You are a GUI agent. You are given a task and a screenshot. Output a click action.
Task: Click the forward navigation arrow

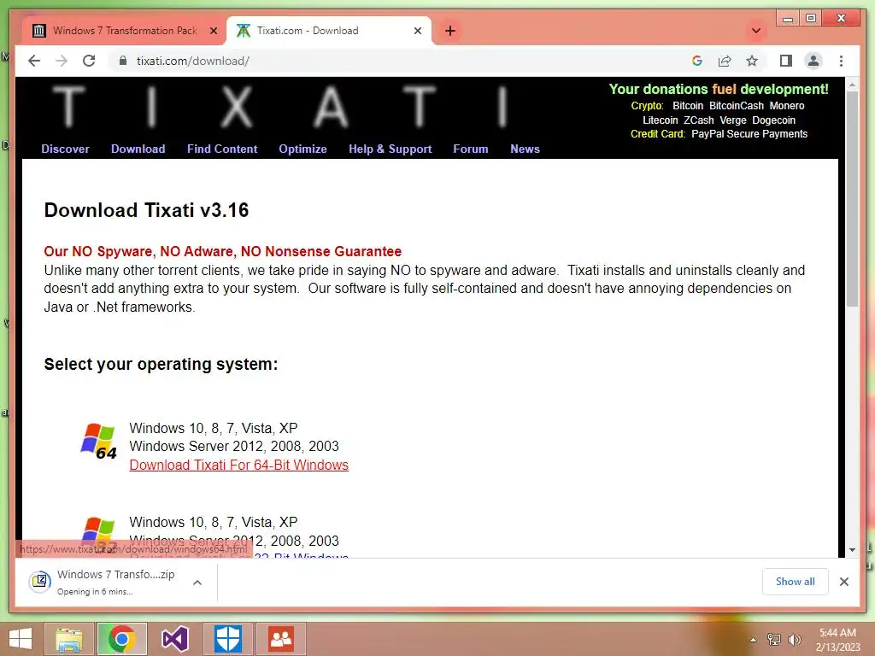click(x=62, y=61)
